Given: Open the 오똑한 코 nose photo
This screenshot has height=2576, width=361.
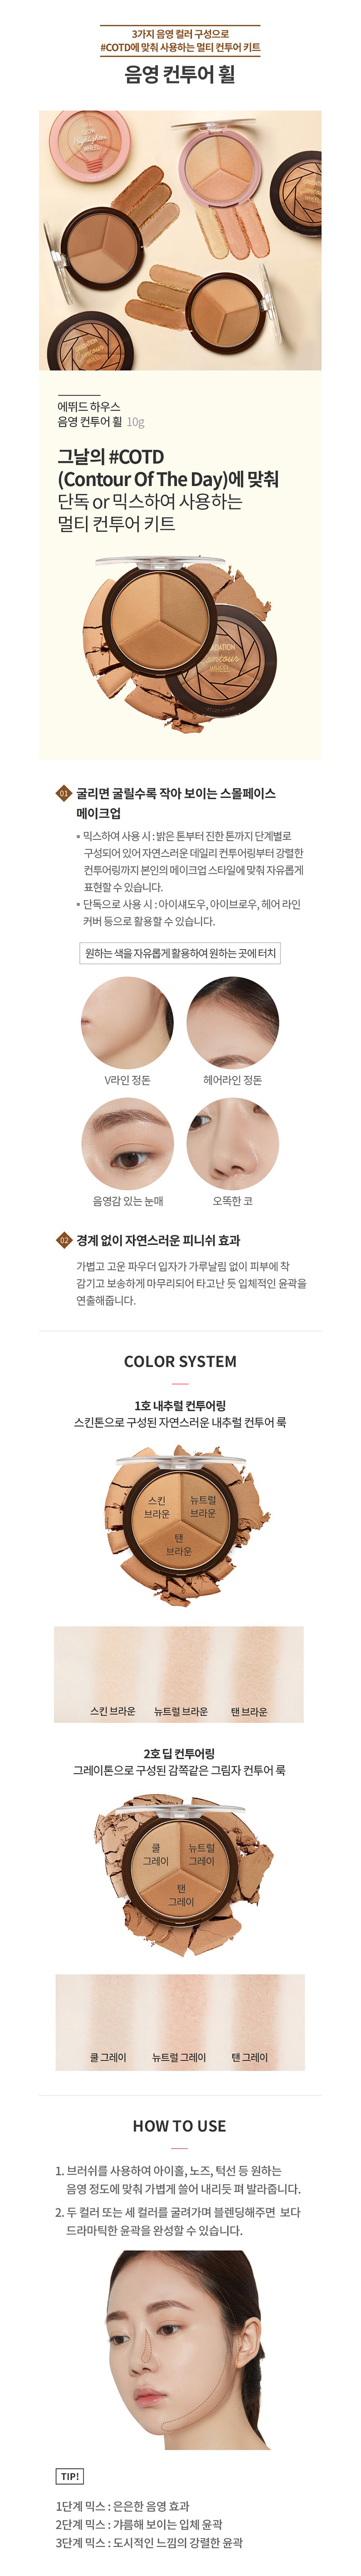Looking at the screenshot, I should (x=233, y=1143).
